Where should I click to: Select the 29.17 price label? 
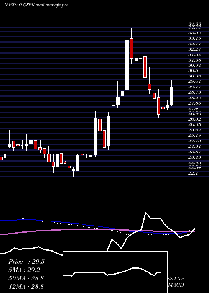195,87
